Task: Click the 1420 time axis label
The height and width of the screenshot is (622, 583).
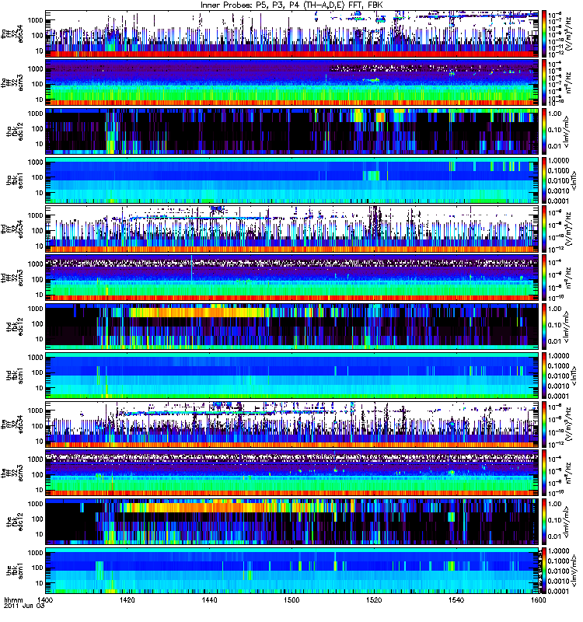Action: (127, 599)
